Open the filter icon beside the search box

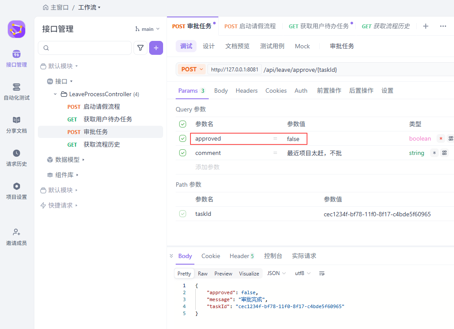140,48
